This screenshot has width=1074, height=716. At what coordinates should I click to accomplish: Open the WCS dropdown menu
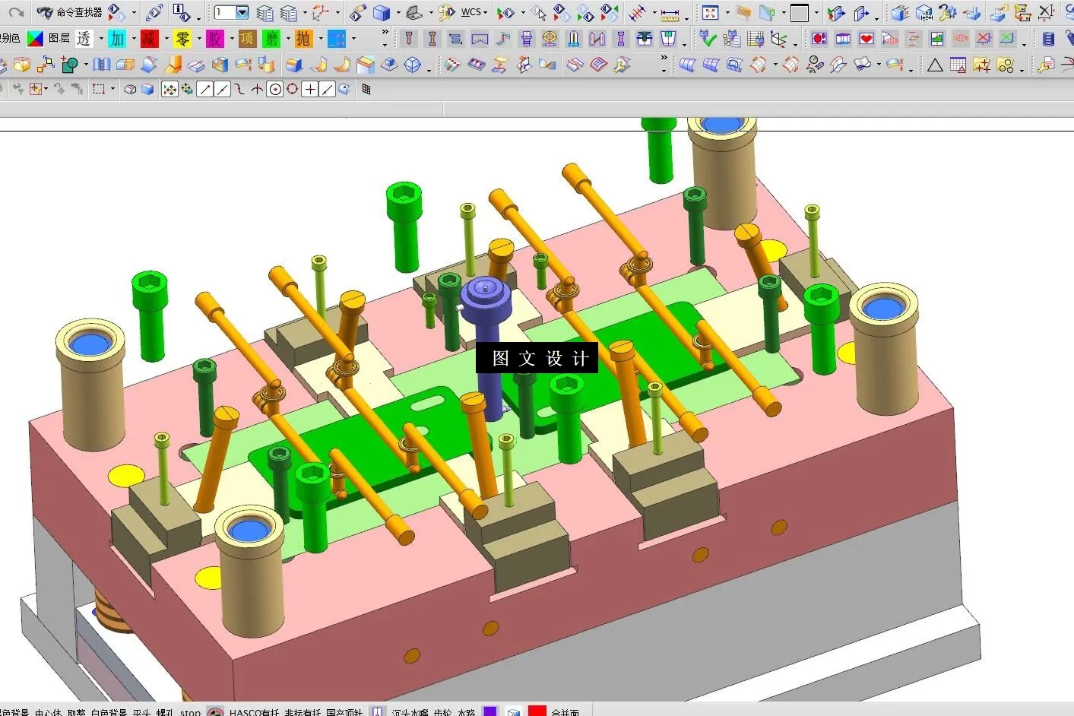[474, 12]
